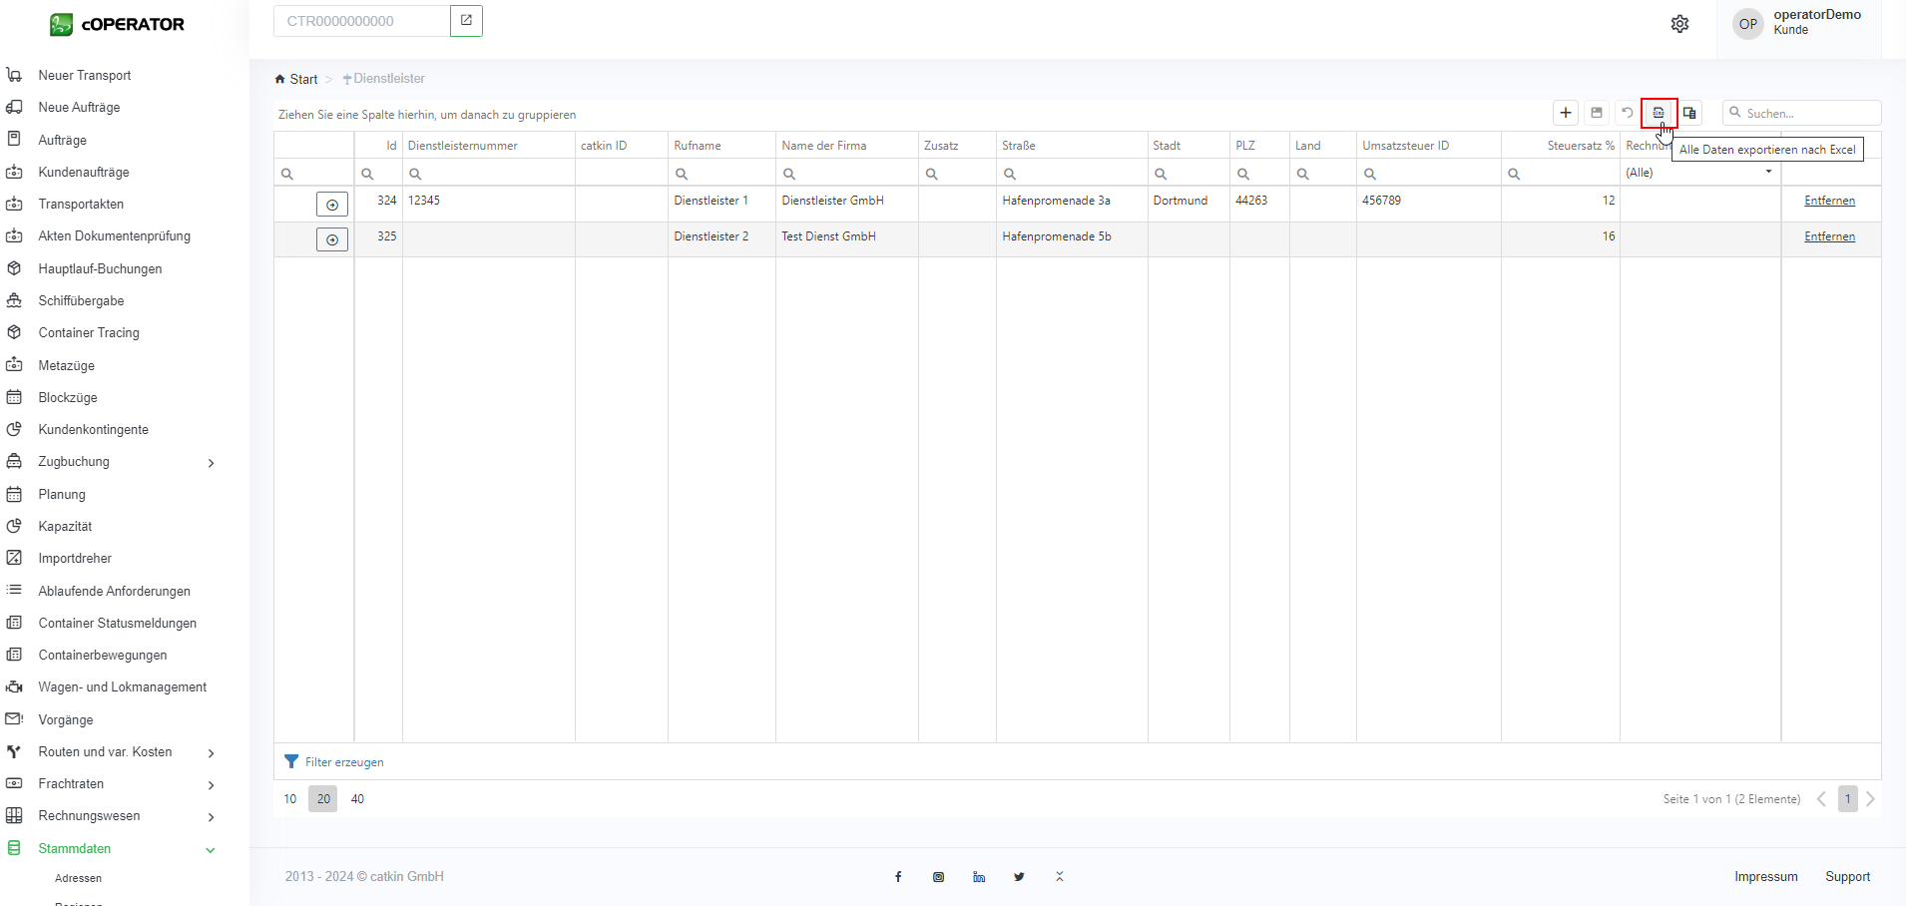Viewport: 1906px width, 906px height.
Task: Click the open-transport icon beside CTR field
Action: pyautogui.click(x=466, y=21)
